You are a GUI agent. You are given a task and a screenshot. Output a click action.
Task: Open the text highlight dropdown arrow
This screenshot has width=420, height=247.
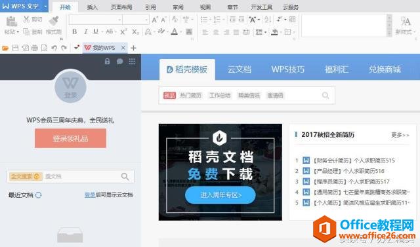pyautogui.click(x=167, y=32)
